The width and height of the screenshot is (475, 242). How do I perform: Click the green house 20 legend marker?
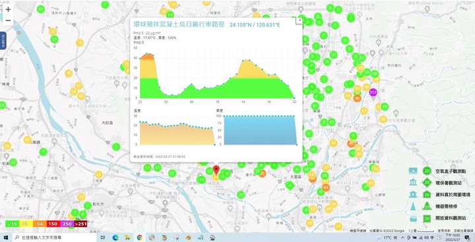tap(427, 194)
